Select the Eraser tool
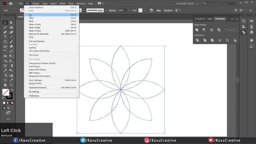Image resolution: width=256 pixels, height=144 pixels. (11, 46)
